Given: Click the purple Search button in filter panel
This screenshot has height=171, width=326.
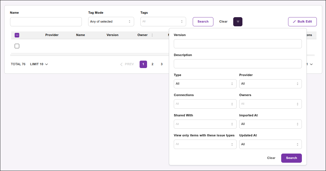Looking at the screenshot, I should point(291,158).
